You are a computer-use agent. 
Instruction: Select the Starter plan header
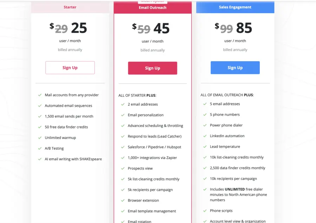tap(70, 7)
